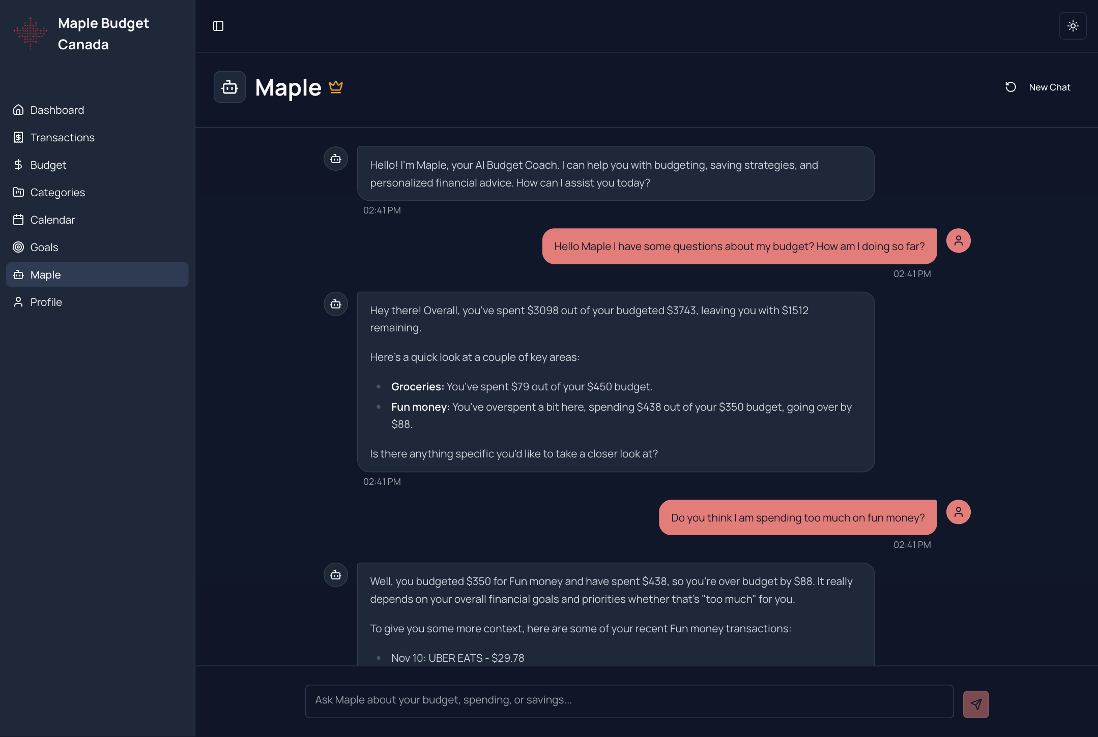1098x737 pixels.
Task: Select the Goals target icon
Action: pos(19,247)
